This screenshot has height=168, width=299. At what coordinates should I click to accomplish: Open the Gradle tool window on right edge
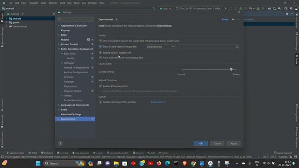point(297,59)
